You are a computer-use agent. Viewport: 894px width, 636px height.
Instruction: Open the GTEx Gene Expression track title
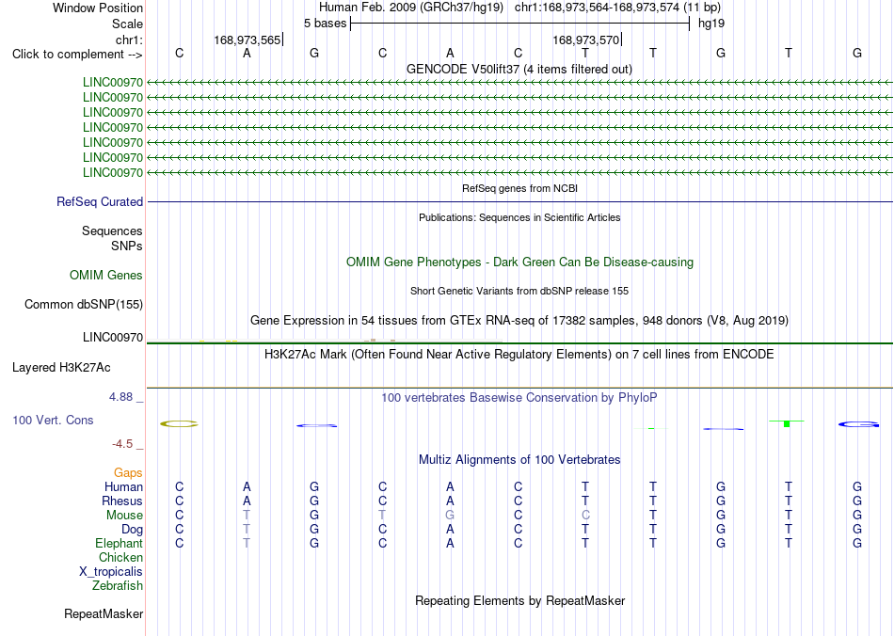[519, 320]
